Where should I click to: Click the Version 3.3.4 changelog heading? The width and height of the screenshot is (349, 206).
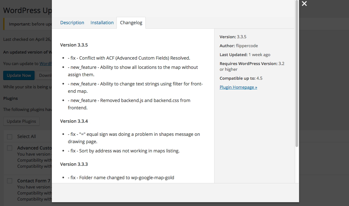coord(74,121)
